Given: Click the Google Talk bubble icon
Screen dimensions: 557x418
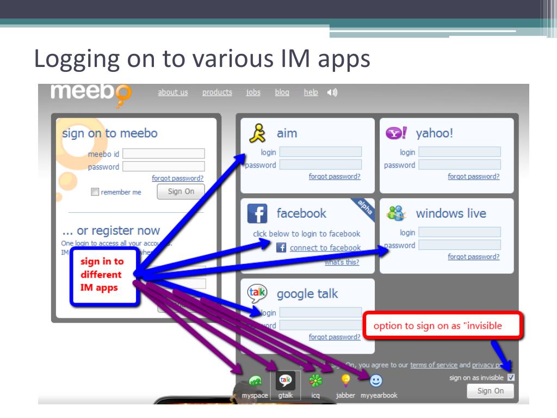Looking at the screenshot, I should [257, 293].
